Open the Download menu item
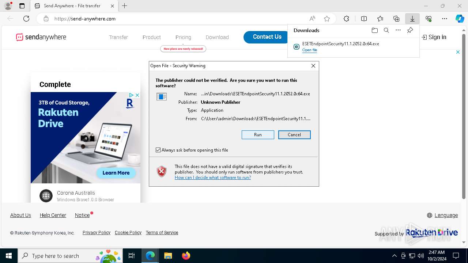The width and height of the screenshot is (468, 263). pos(217,37)
